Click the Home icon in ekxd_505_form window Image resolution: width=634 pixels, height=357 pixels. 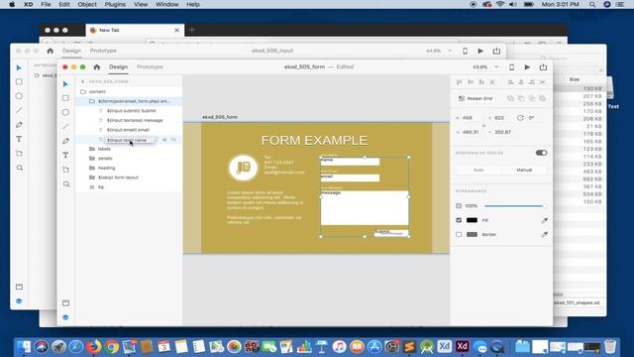(x=97, y=66)
